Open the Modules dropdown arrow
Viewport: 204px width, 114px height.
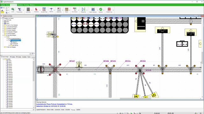click(x=40, y=10)
